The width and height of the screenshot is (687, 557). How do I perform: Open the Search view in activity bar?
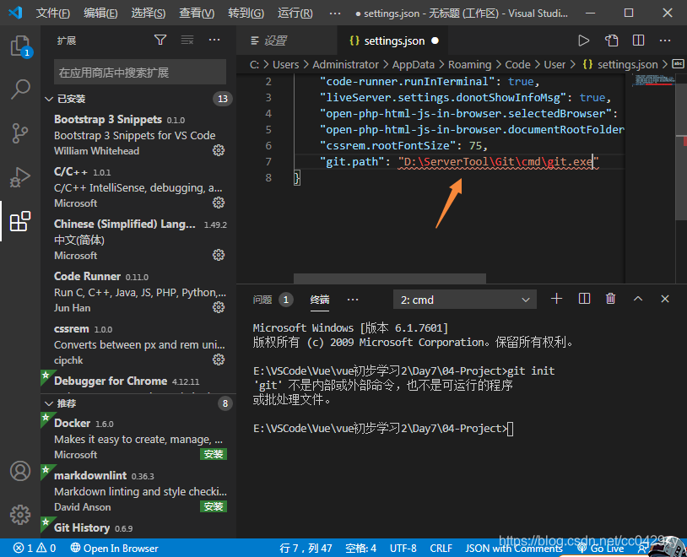pyautogui.click(x=20, y=89)
